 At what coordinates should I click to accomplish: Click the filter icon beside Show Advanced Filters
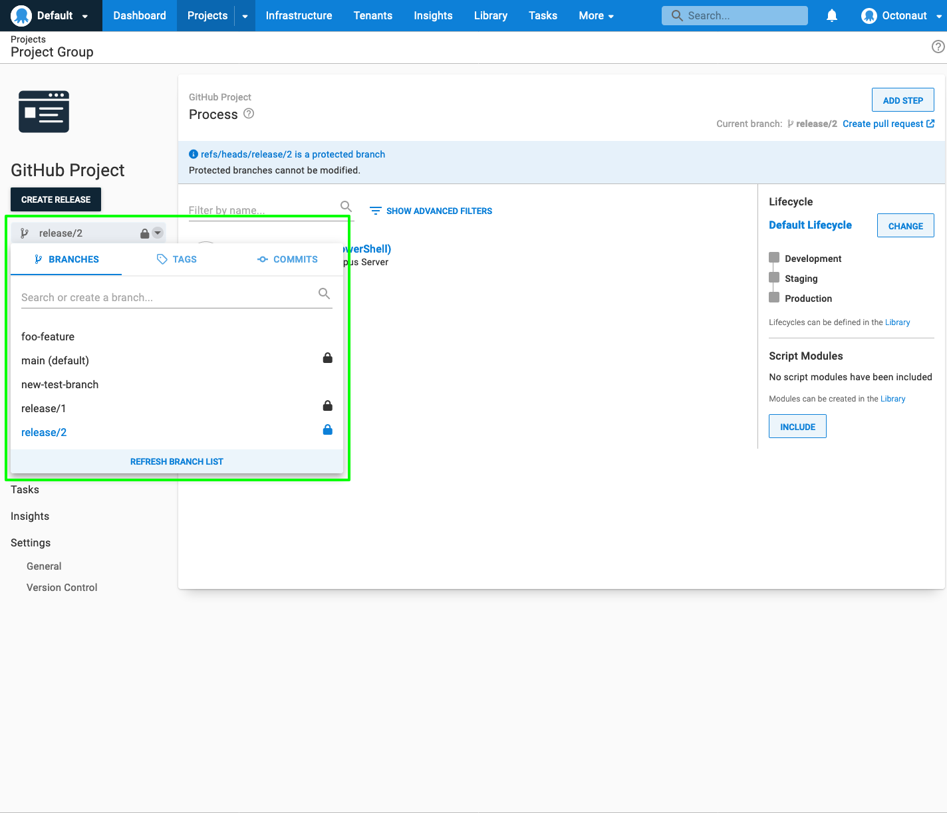pyautogui.click(x=376, y=210)
